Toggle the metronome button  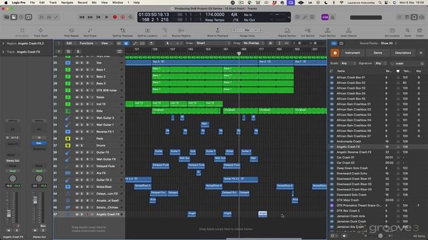pos(333,17)
